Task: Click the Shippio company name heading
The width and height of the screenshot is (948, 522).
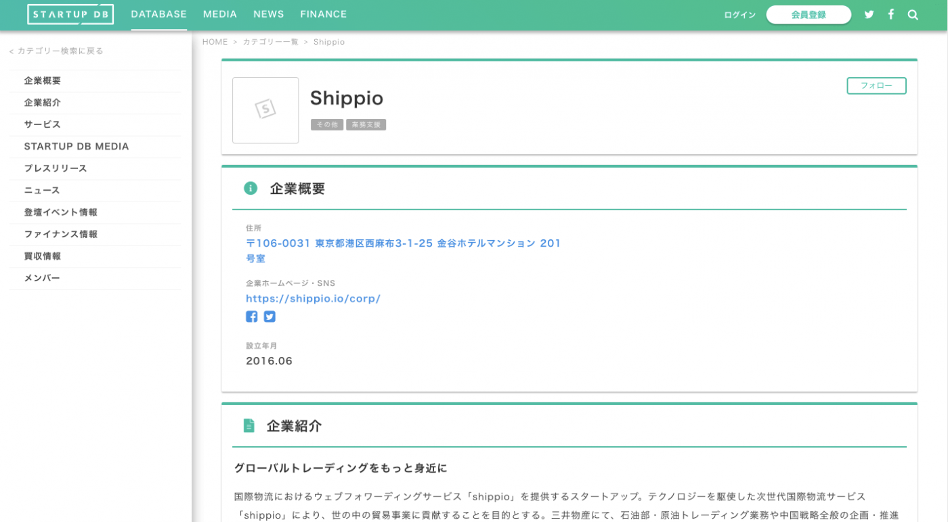Action: pyautogui.click(x=347, y=99)
